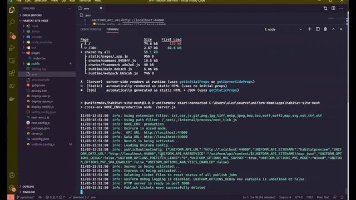Switch to the DEBUG CONSOLE tab
Screen dimensions: 356x200
click(91, 29)
